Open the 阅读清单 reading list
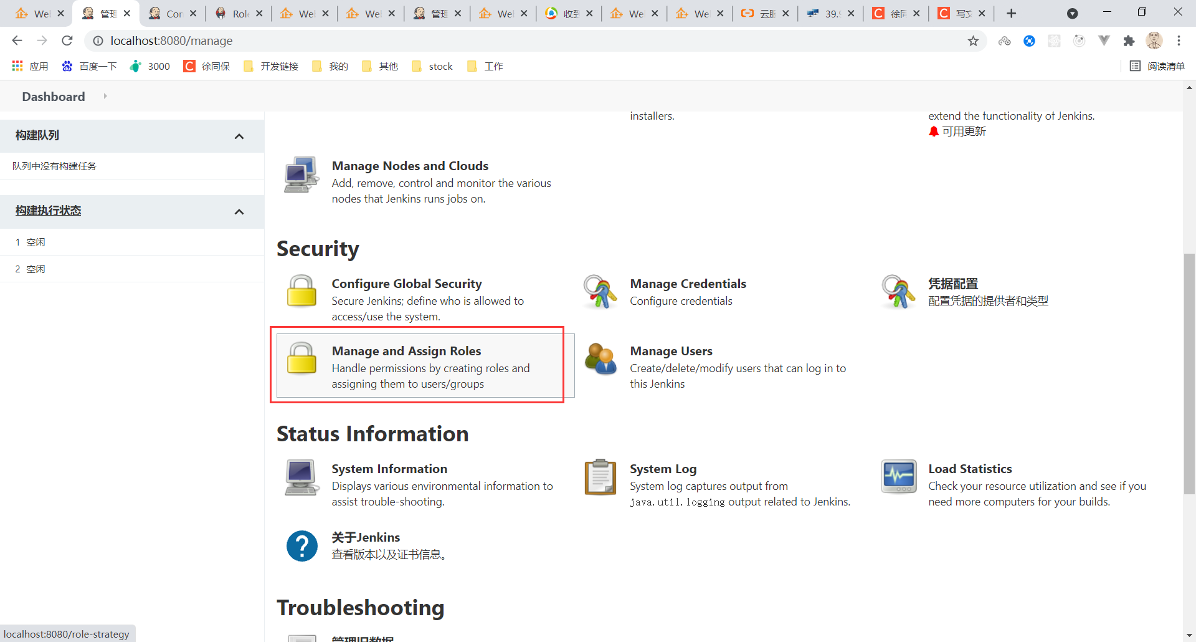The image size is (1196, 642). click(1157, 66)
